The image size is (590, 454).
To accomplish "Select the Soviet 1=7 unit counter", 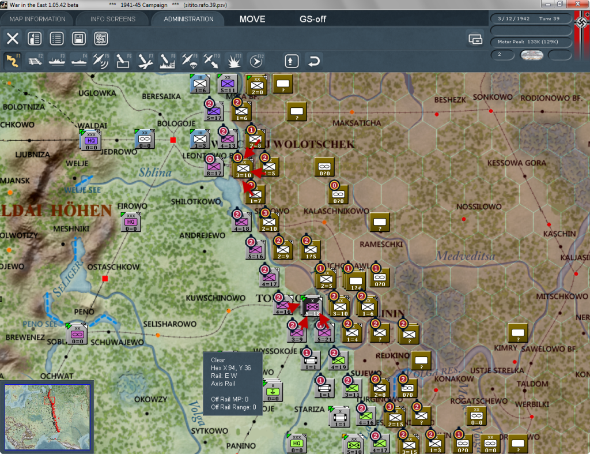I will [x=255, y=194].
